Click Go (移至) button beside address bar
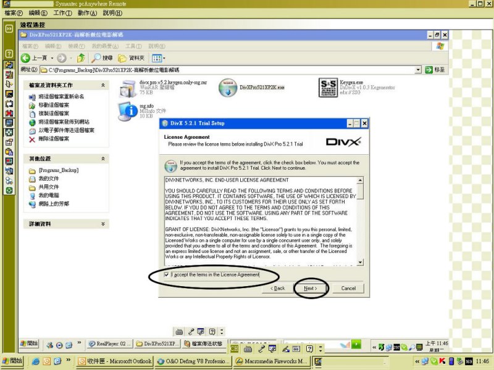Image resolution: width=494 pixels, height=370 pixels. click(435, 70)
